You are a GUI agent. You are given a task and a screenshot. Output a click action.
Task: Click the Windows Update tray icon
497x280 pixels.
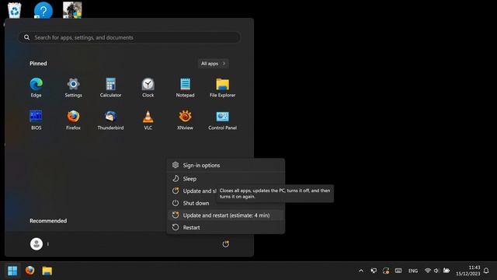386,271
